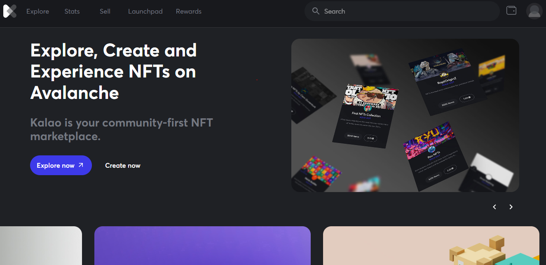The height and width of the screenshot is (265, 546).
Task: Open the Sell page
Action: (x=105, y=12)
